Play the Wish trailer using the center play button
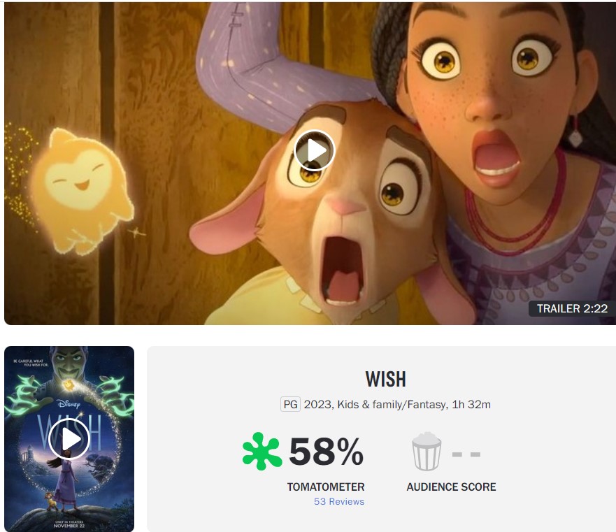Screen dimensions: 616x532 314,150
